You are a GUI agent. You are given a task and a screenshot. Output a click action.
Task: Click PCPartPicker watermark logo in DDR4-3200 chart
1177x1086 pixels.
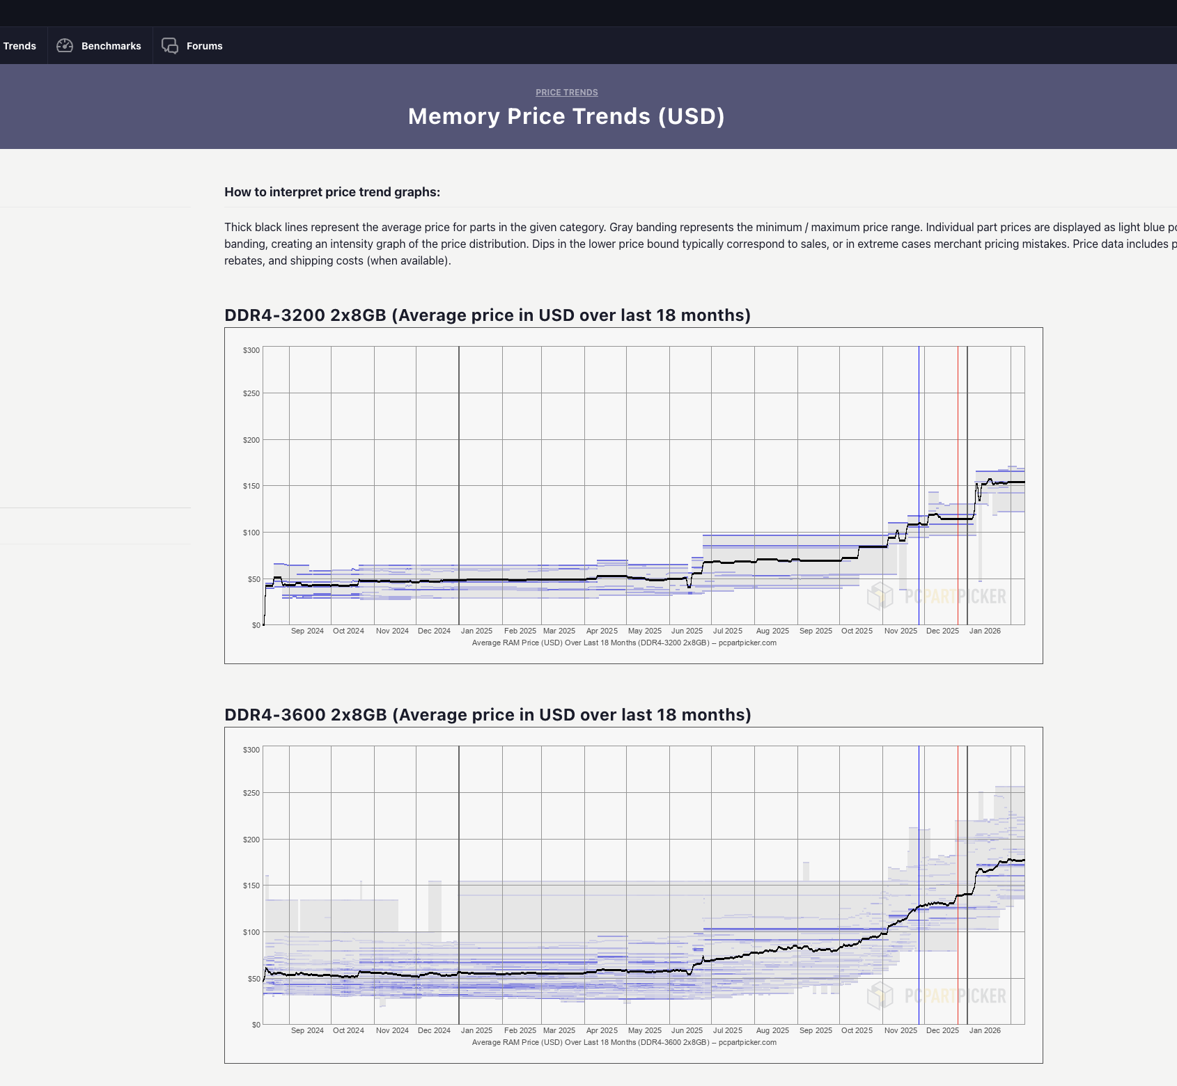(x=937, y=596)
